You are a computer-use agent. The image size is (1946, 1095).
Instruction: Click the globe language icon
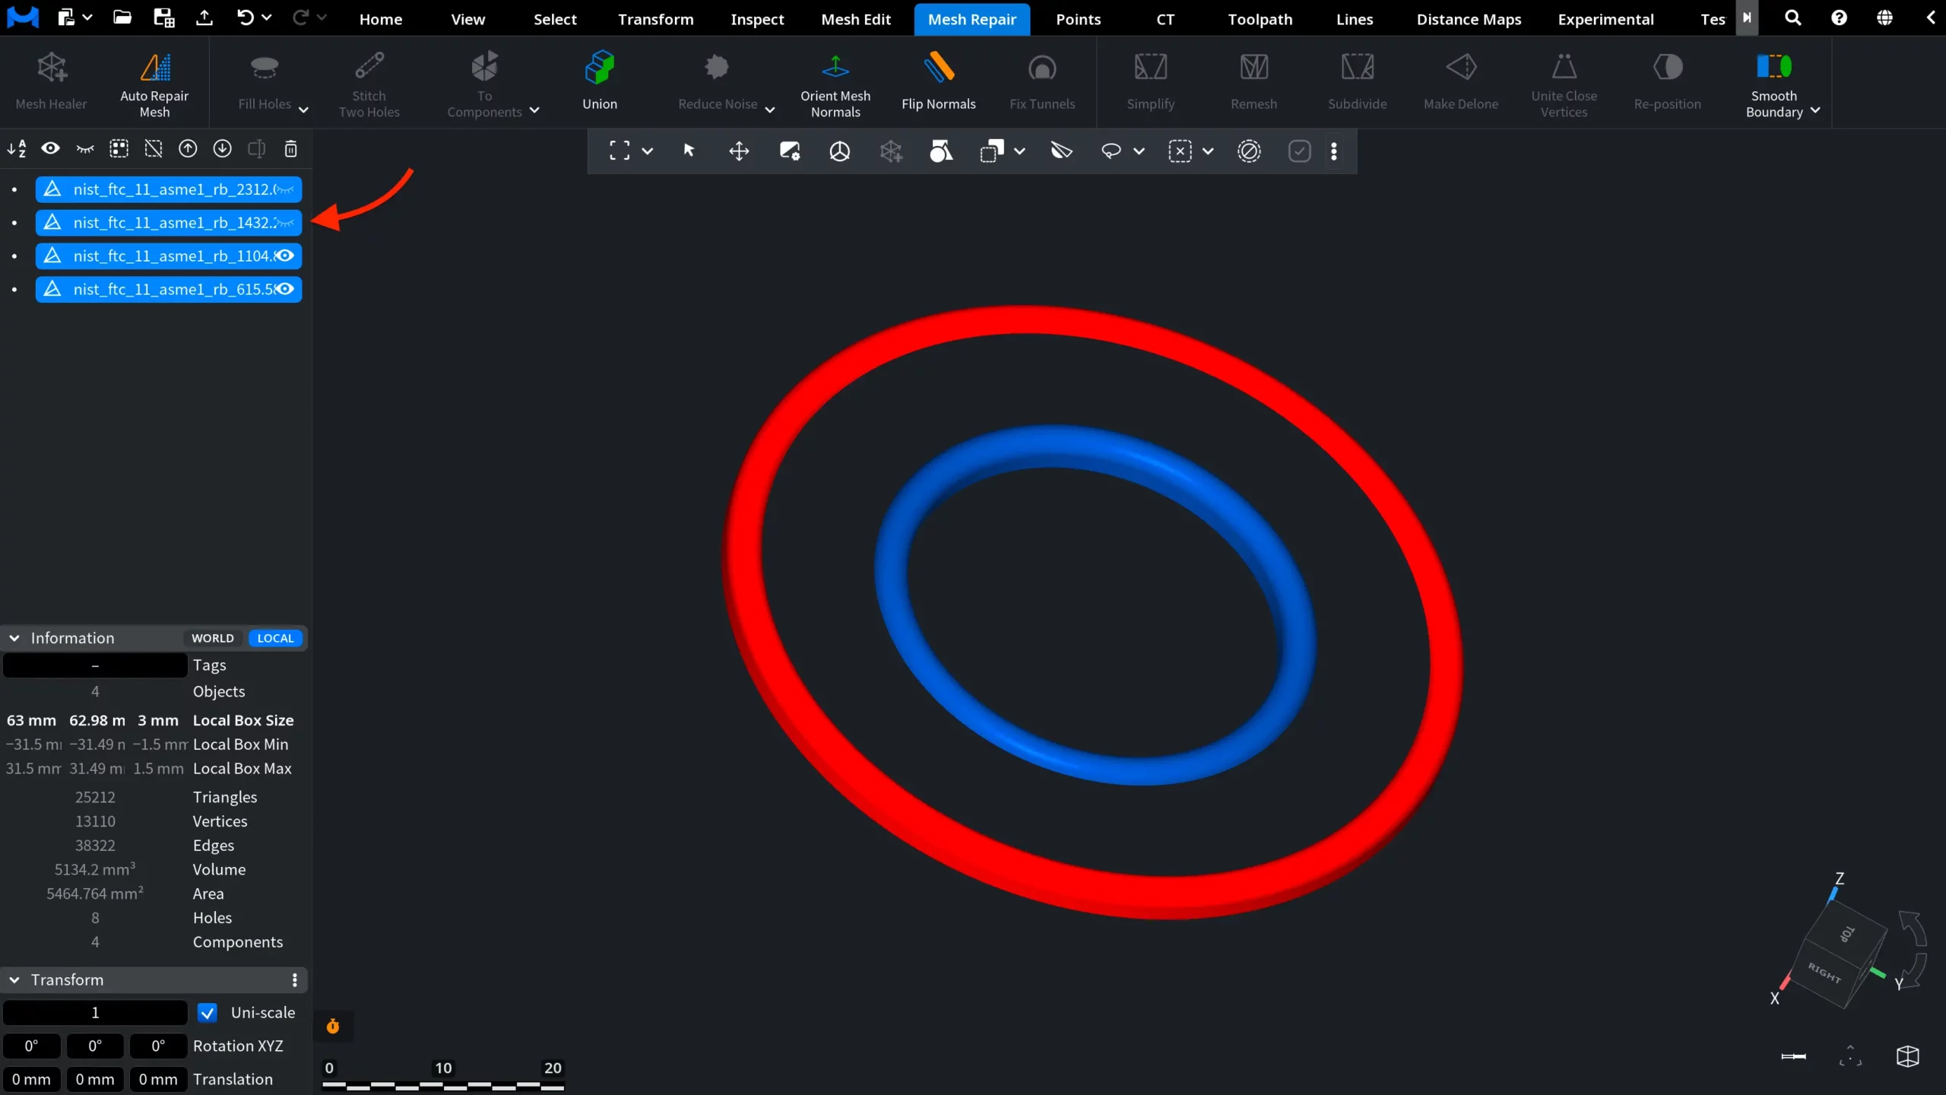coord(1884,17)
